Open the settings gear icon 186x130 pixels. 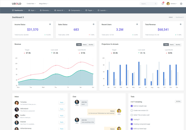181,4
